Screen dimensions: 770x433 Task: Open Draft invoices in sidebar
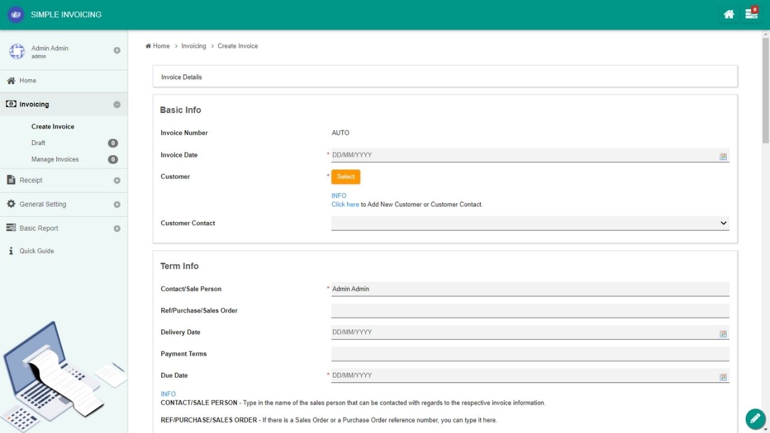click(x=38, y=143)
